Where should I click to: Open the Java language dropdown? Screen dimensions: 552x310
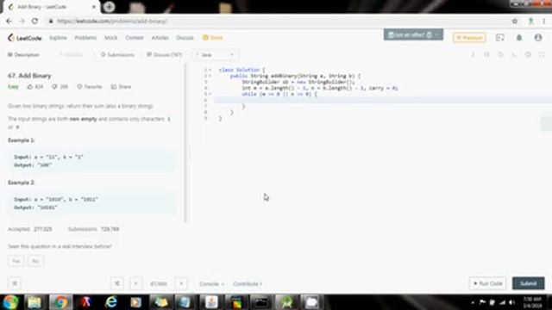[215, 55]
